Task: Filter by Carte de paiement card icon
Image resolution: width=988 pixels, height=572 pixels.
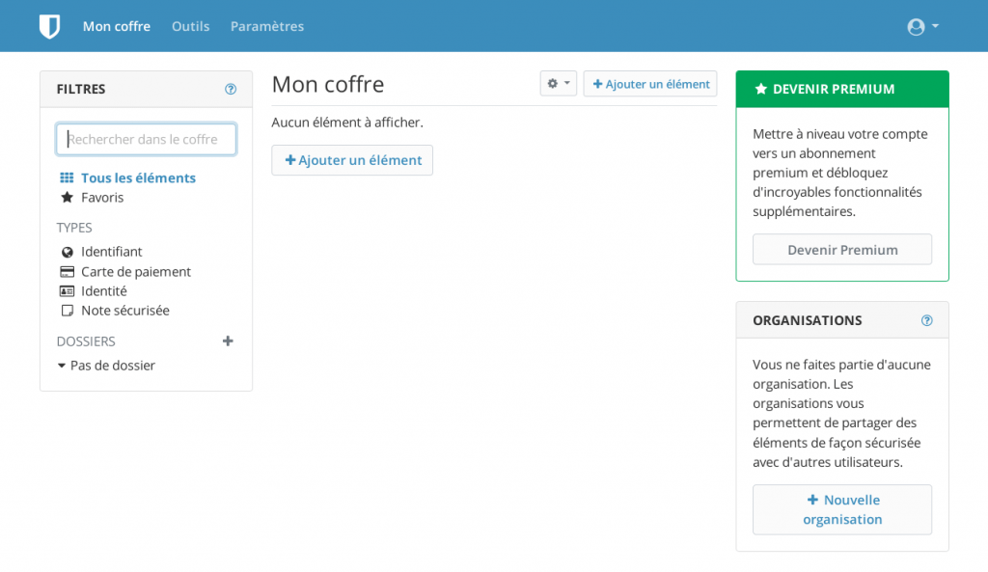Action: (x=67, y=271)
